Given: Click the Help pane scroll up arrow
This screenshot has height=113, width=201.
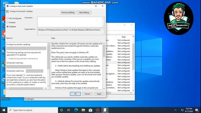Looking at the screenshot, I should tap(104, 44).
